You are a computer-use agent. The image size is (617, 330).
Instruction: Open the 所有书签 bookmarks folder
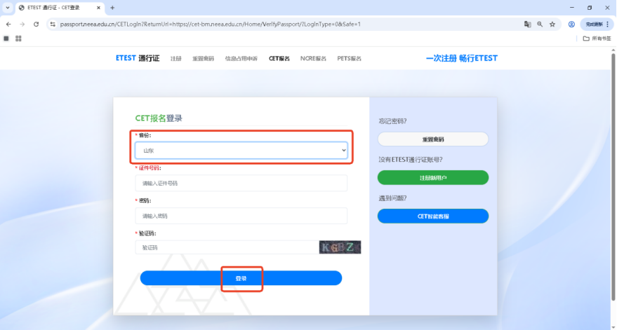[x=597, y=39]
